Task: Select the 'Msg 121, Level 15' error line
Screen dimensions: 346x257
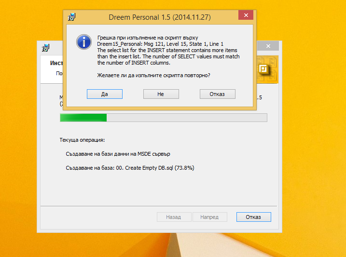Action: (x=160, y=44)
